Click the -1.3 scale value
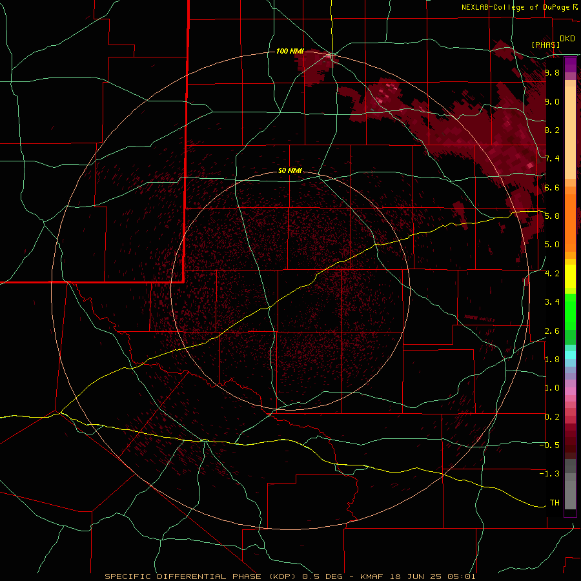 (550, 474)
